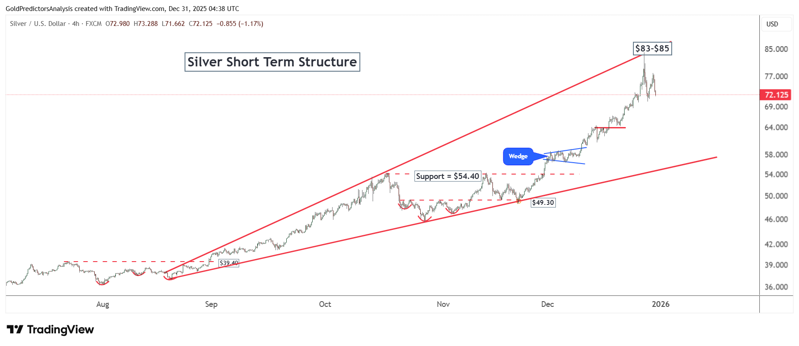Open the USD currency selector
This screenshot has height=346, width=799.
772,24
